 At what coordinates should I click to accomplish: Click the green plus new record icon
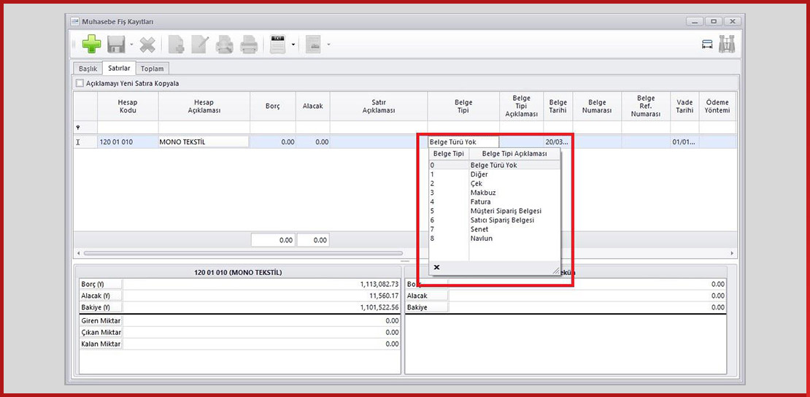coord(91,45)
